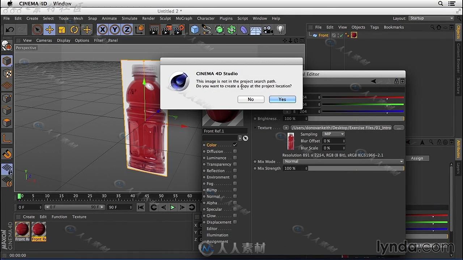Switch to Make Editable mode icon

(x=7, y=45)
